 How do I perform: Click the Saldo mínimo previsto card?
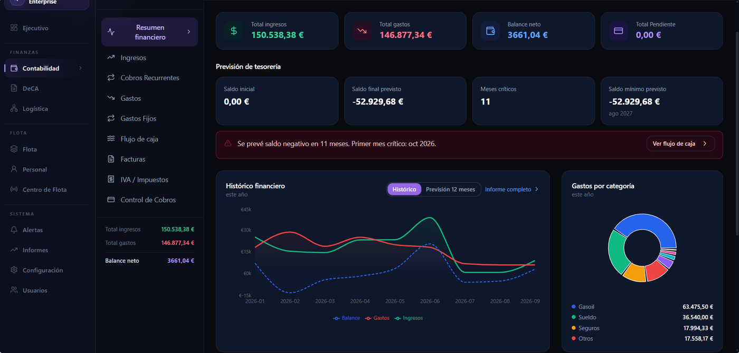click(662, 101)
